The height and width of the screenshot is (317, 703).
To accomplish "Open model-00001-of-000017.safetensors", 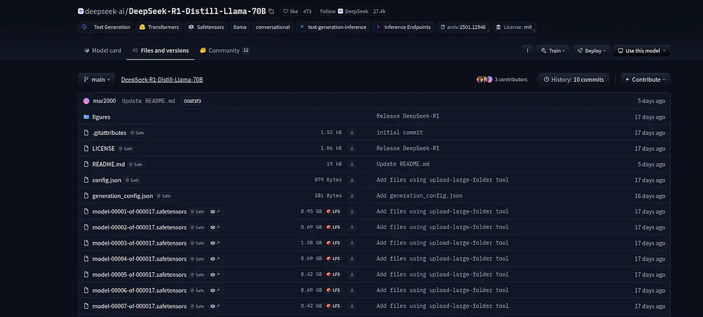I will 139,211.
